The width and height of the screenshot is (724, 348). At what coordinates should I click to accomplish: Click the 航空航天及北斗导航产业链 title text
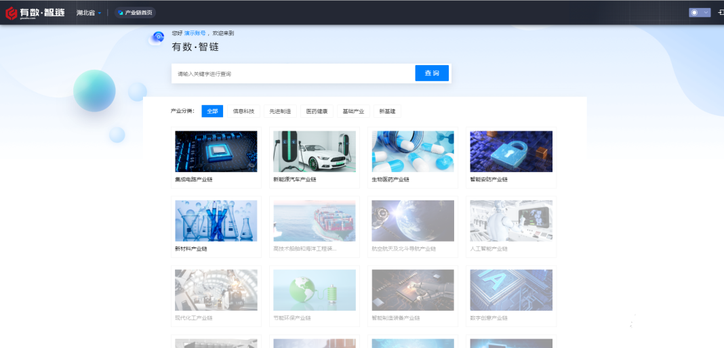[x=404, y=249]
